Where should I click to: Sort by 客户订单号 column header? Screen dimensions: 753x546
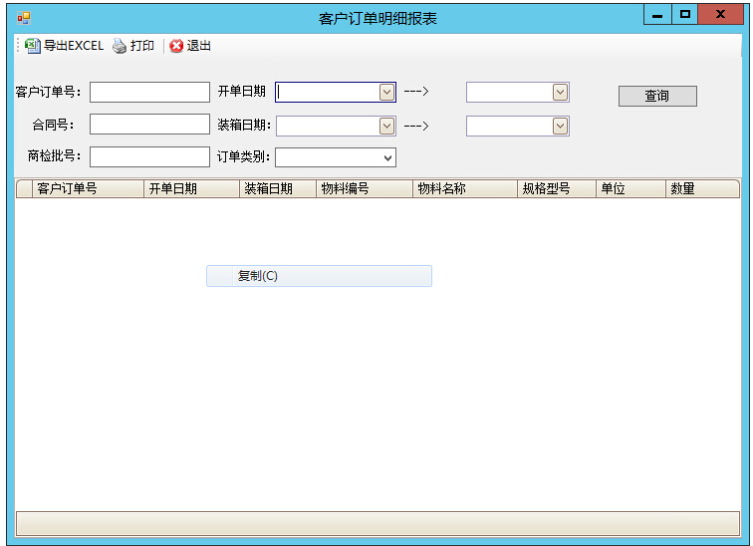pos(88,188)
